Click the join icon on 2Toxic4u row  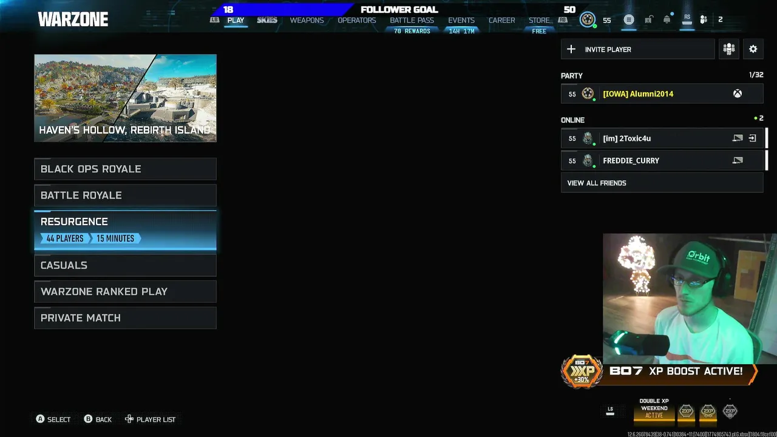[x=752, y=138]
